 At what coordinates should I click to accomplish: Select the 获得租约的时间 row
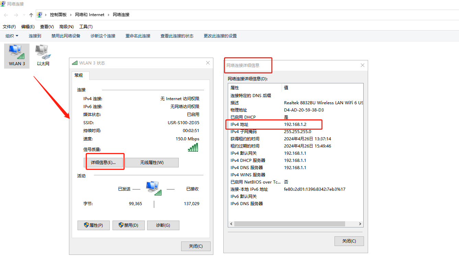[295, 139]
